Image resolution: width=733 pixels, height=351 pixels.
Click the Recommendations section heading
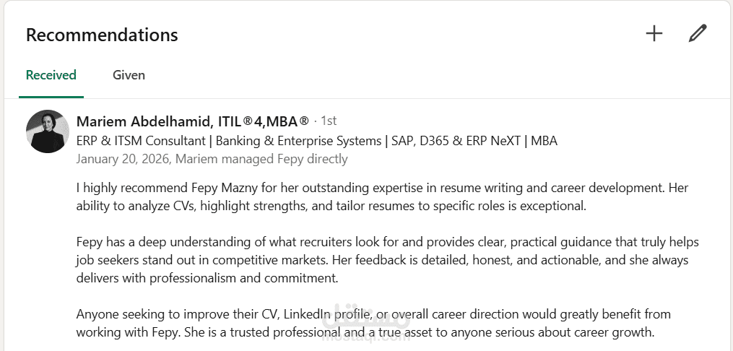pyautogui.click(x=102, y=35)
